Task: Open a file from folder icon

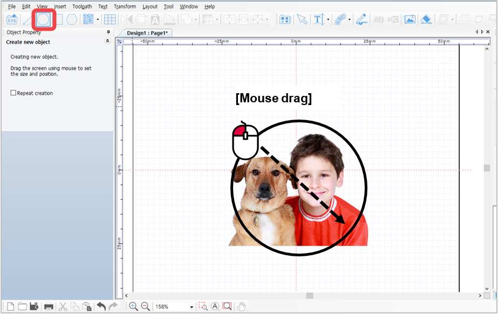Action: tap(22, 306)
